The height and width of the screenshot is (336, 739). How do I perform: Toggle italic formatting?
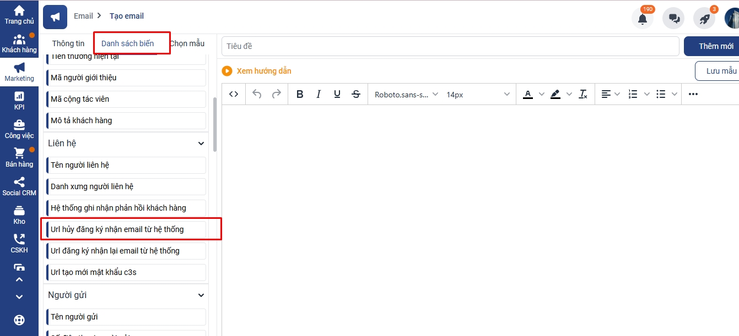click(319, 94)
